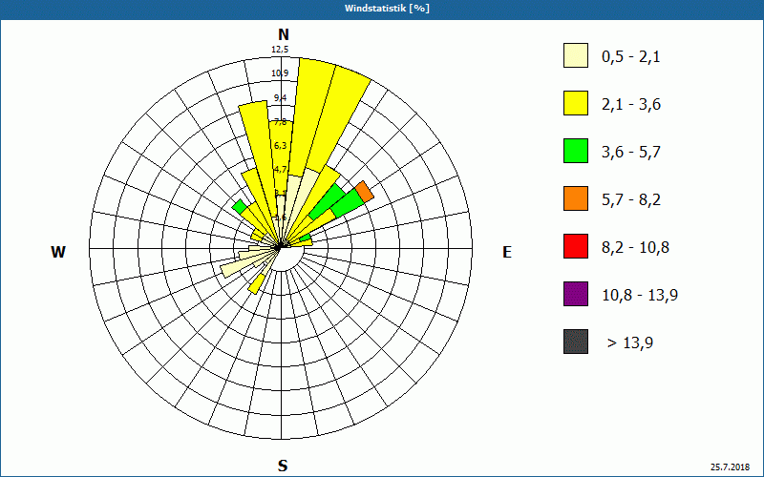The image size is (764, 477).
Task: Click the orange 5,7 - 8,2 legend swatch
Action: (576, 198)
